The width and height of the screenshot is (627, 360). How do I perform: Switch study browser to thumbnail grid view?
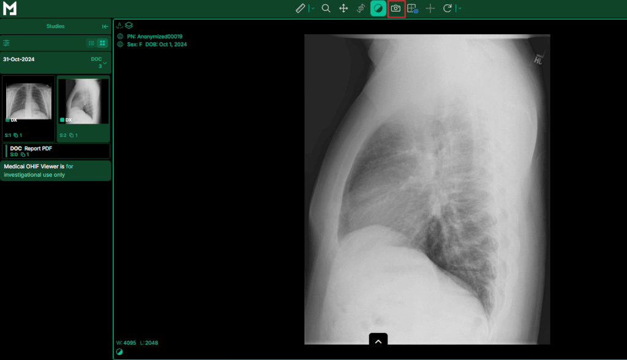pyautogui.click(x=102, y=43)
